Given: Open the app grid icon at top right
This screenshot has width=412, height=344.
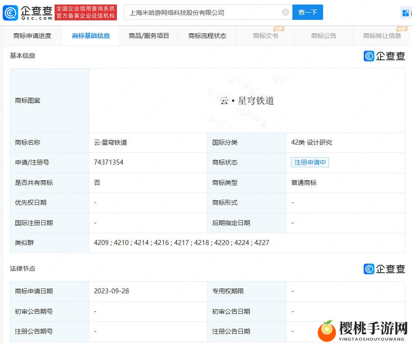Looking at the screenshot, I should [x=405, y=13].
